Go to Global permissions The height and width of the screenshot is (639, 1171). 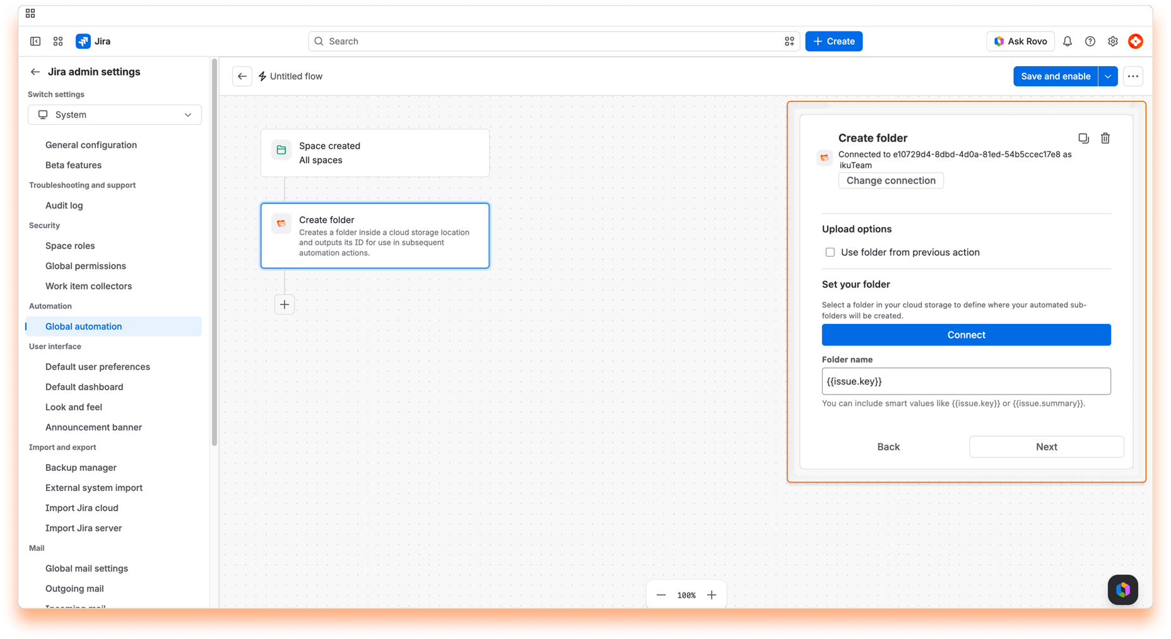[86, 266]
